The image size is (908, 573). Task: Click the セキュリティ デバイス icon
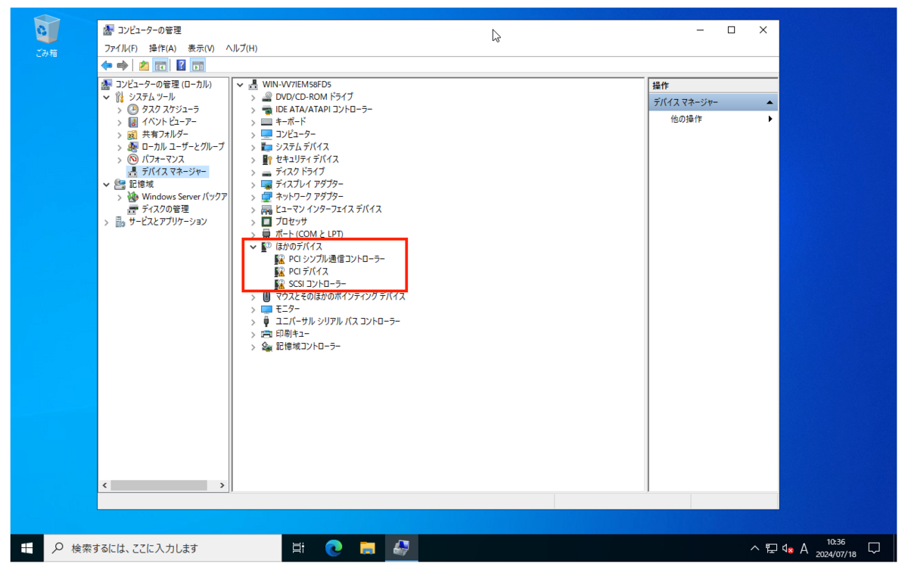point(266,159)
